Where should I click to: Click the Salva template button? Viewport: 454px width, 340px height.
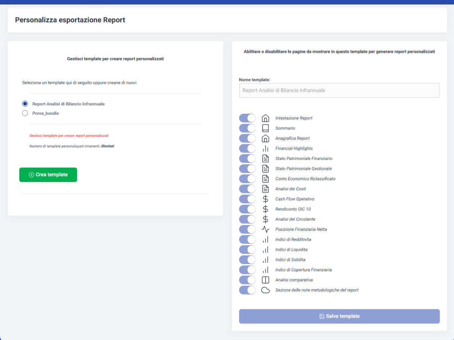339,316
